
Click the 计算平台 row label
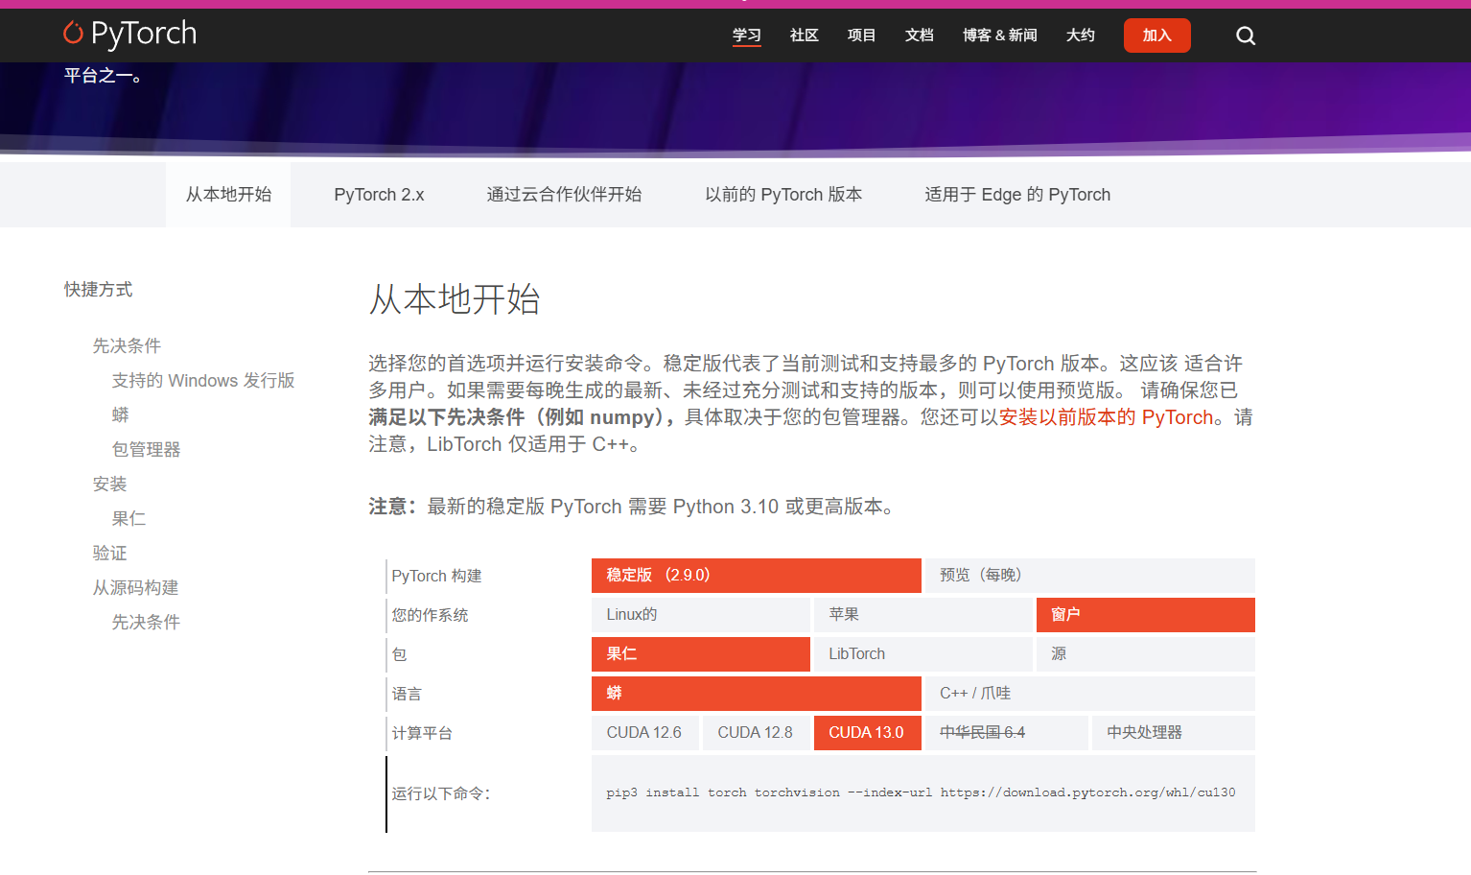[x=422, y=733]
